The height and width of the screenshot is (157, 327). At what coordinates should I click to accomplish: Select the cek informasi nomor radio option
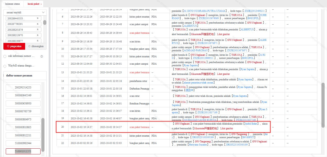point(5,56)
